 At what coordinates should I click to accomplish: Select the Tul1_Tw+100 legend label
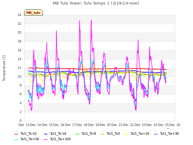click(60, 139)
